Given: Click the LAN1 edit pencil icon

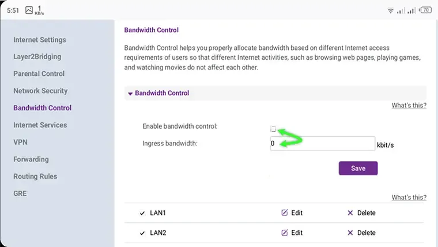Looking at the screenshot, I should point(284,213).
